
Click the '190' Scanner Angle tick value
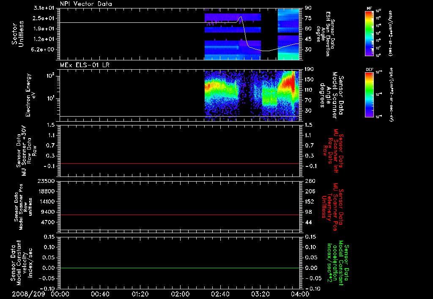pyautogui.click(x=310, y=69)
